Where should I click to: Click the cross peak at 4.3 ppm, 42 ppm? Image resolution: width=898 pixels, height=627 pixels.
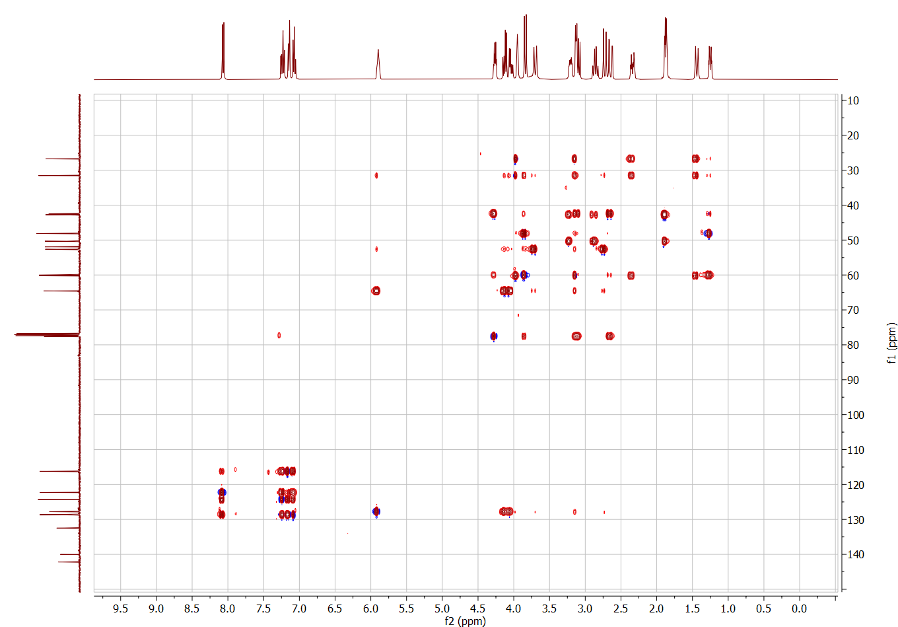pos(493,214)
